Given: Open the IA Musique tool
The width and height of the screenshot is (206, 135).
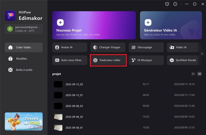Looking at the screenshot, I should (146, 60).
